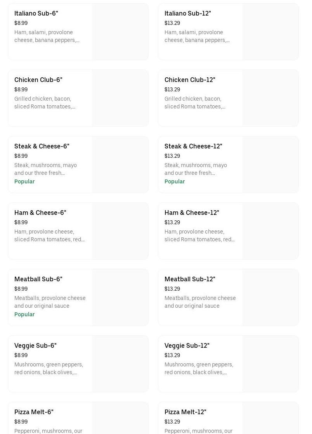The image size is (312, 434).
Task: Select the Meatball Sub-12" title
Action: [189, 279]
